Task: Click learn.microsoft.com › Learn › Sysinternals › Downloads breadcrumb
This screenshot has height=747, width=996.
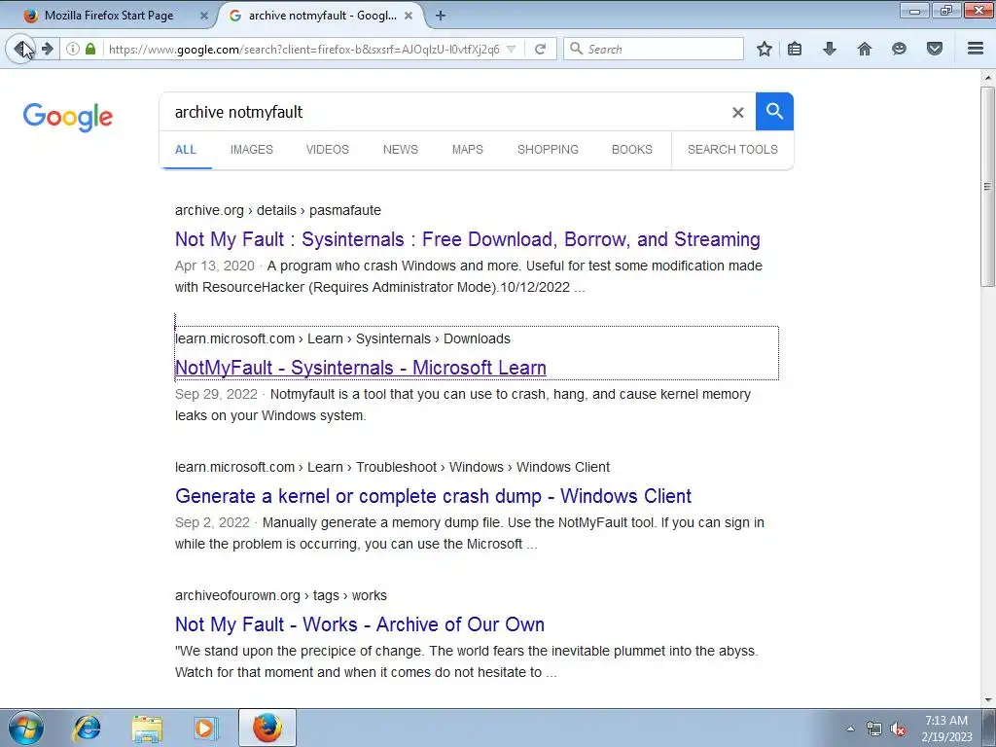Action: 343,338
